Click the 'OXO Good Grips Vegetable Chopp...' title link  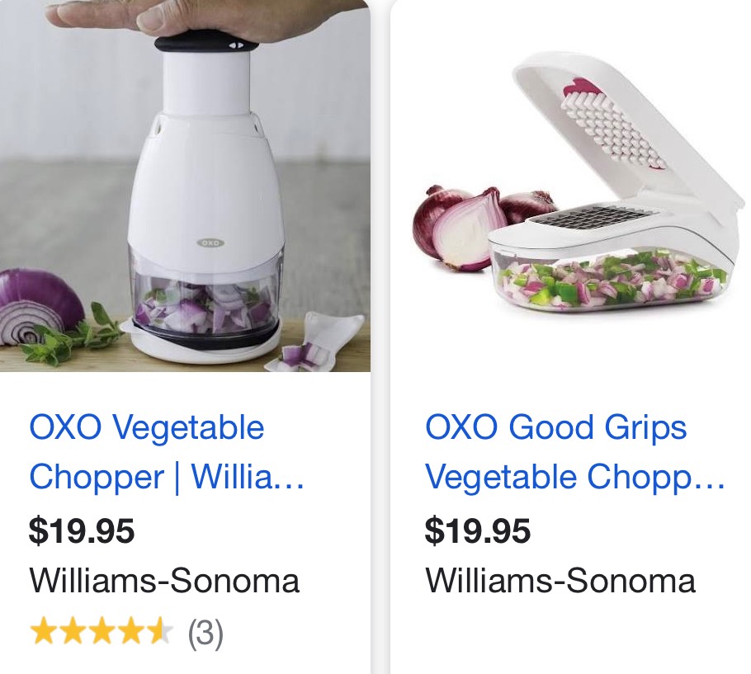click(x=574, y=452)
